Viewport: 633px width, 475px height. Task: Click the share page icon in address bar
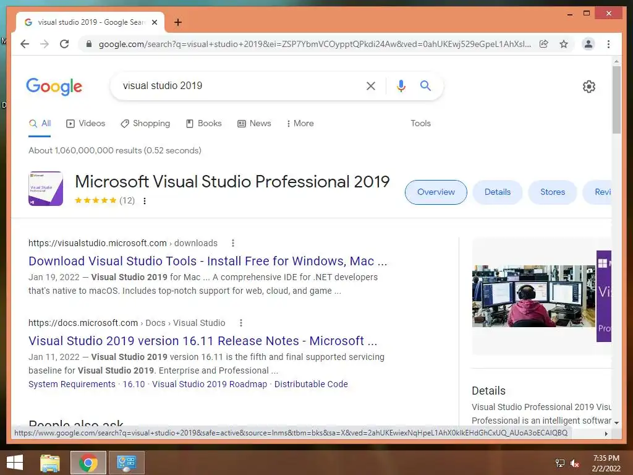[544, 44]
